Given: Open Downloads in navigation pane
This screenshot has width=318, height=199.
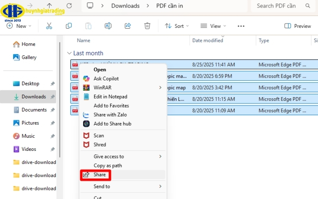Looking at the screenshot, I should click(28, 97).
